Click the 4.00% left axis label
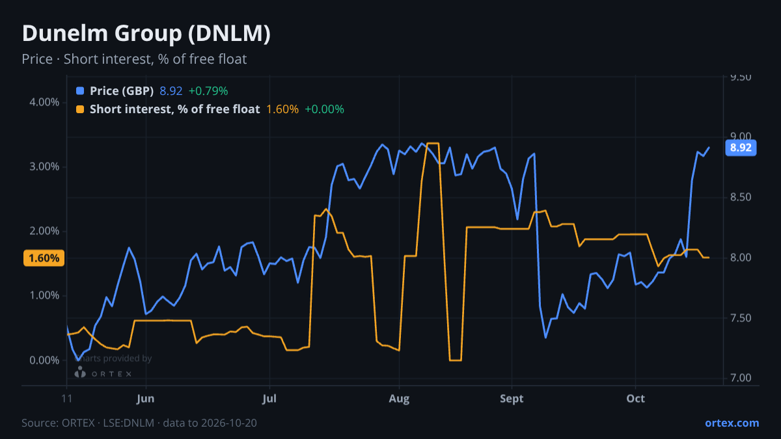This screenshot has width=781, height=439. 45,103
